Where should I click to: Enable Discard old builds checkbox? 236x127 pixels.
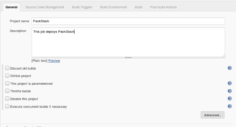click(x=7, y=68)
